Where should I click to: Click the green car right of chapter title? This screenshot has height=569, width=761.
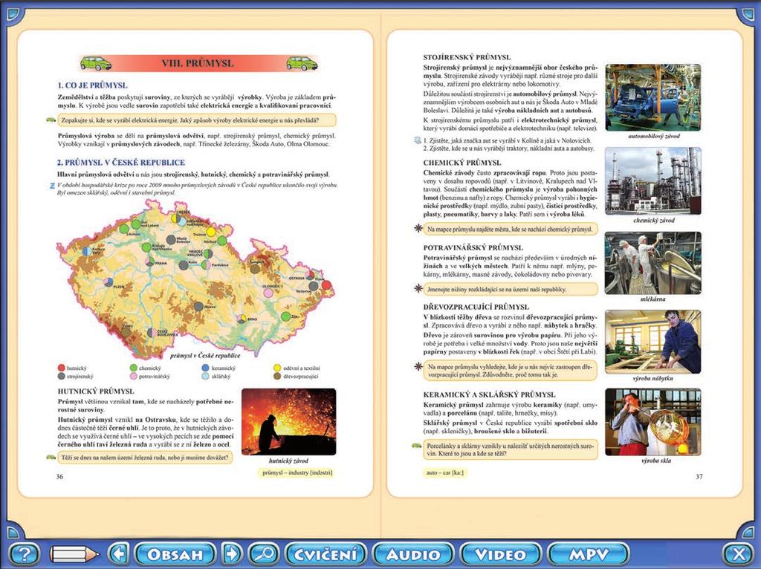[x=302, y=63]
